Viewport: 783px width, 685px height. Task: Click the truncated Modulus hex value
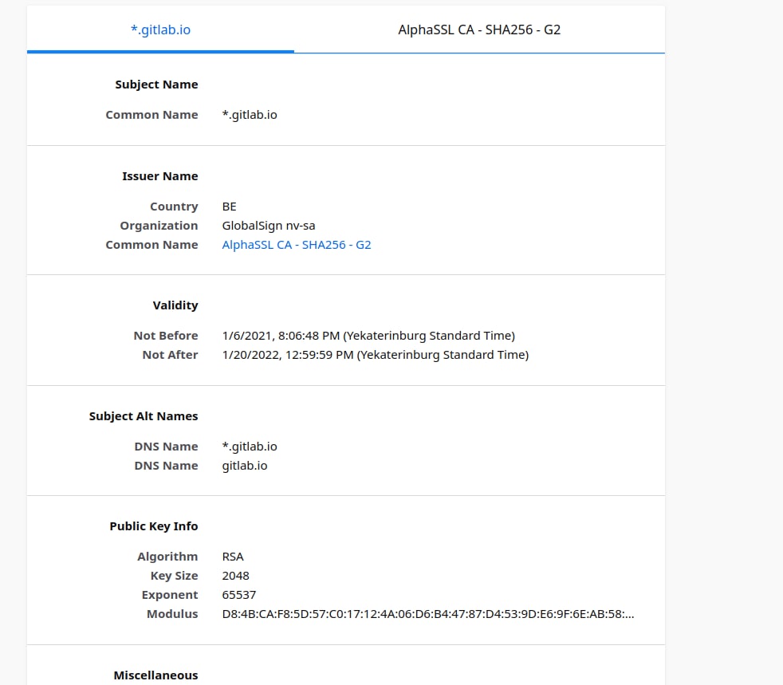point(428,613)
